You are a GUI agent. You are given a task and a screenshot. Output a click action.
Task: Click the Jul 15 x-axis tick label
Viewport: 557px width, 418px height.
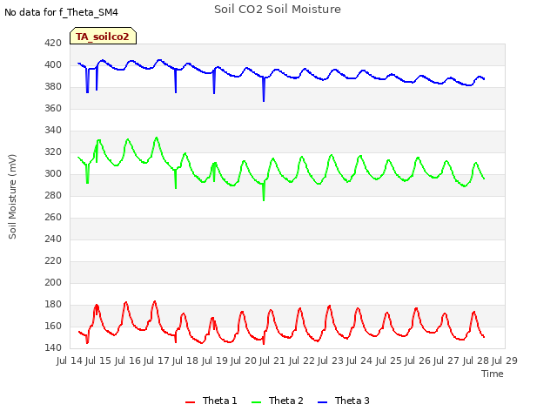pyautogui.click(x=100, y=361)
